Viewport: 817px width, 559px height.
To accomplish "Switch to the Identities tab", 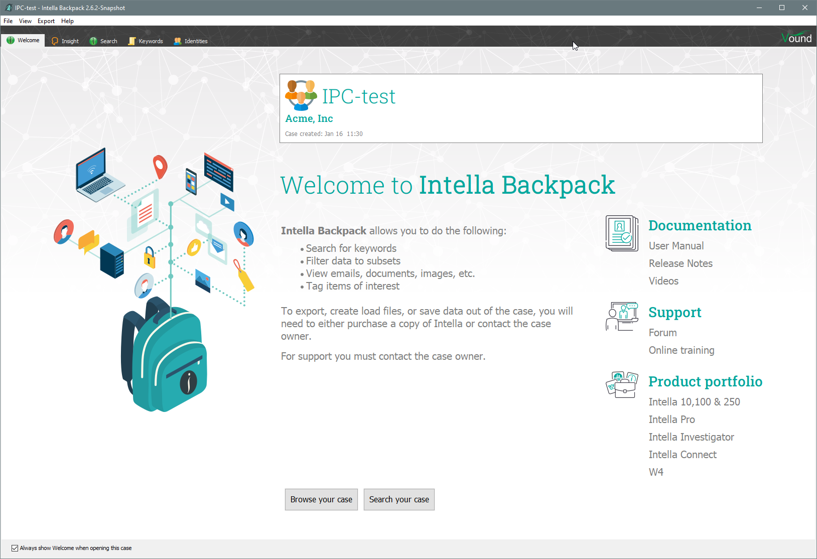I will coord(191,41).
